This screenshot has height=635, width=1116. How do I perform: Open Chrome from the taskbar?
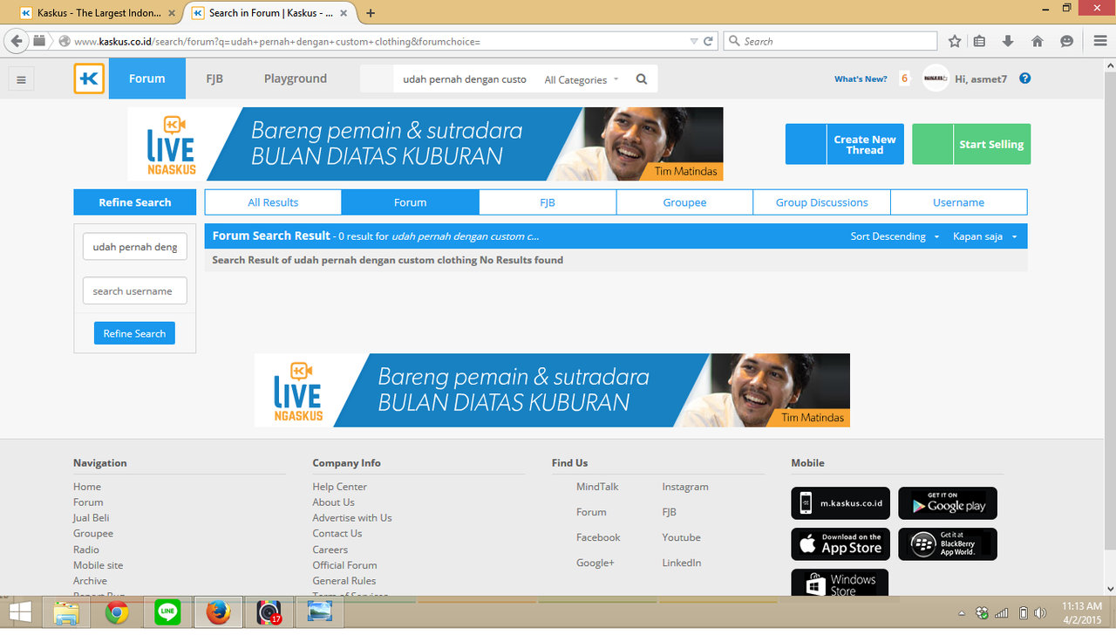[x=118, y=614]
